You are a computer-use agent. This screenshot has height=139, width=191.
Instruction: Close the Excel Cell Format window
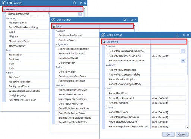click(136, 20)
